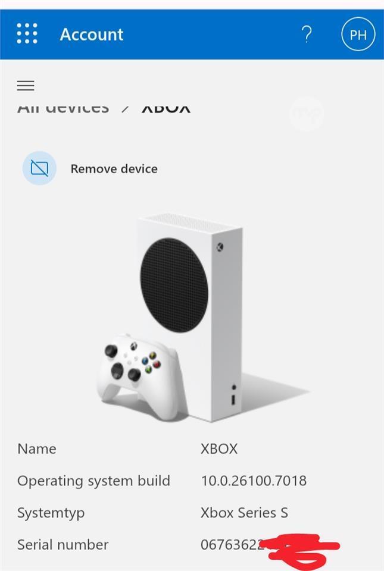The width and height of the screenshot is (384, 571).
Task: Go back to All devices breadcrumb
Action: [x=63, y=108]
